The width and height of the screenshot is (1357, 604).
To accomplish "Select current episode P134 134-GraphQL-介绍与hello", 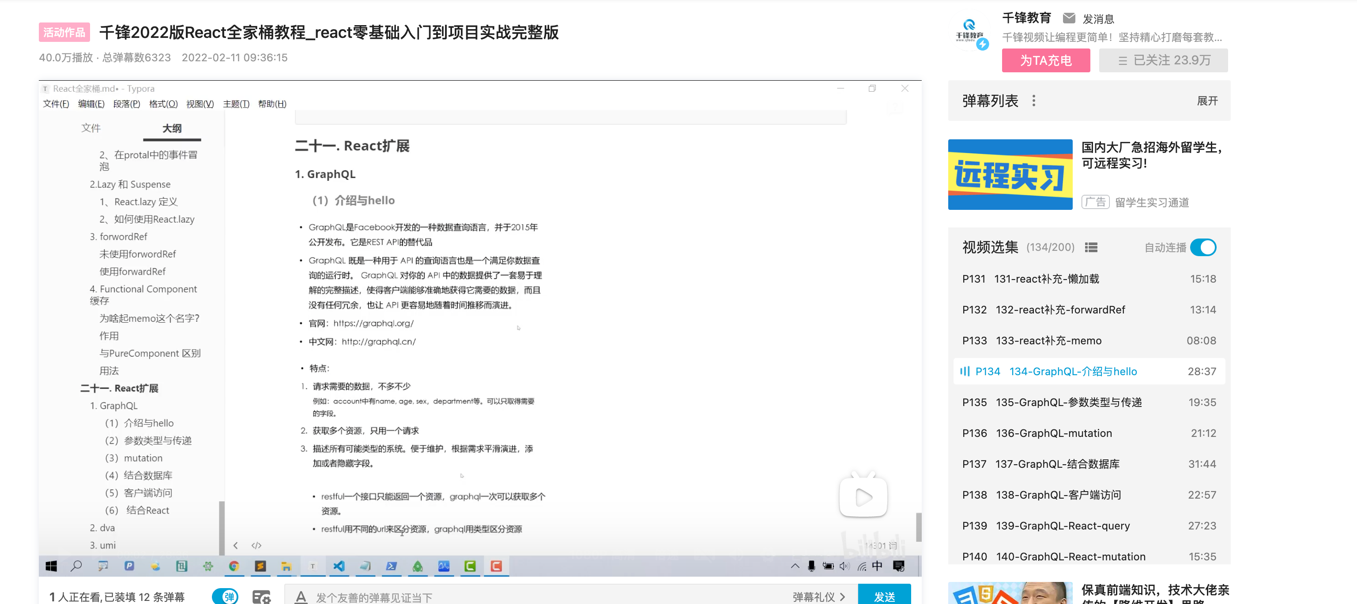I will coord(1089,372).
